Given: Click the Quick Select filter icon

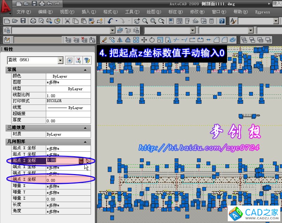Looking at the screenshot, I should [87, 60].
